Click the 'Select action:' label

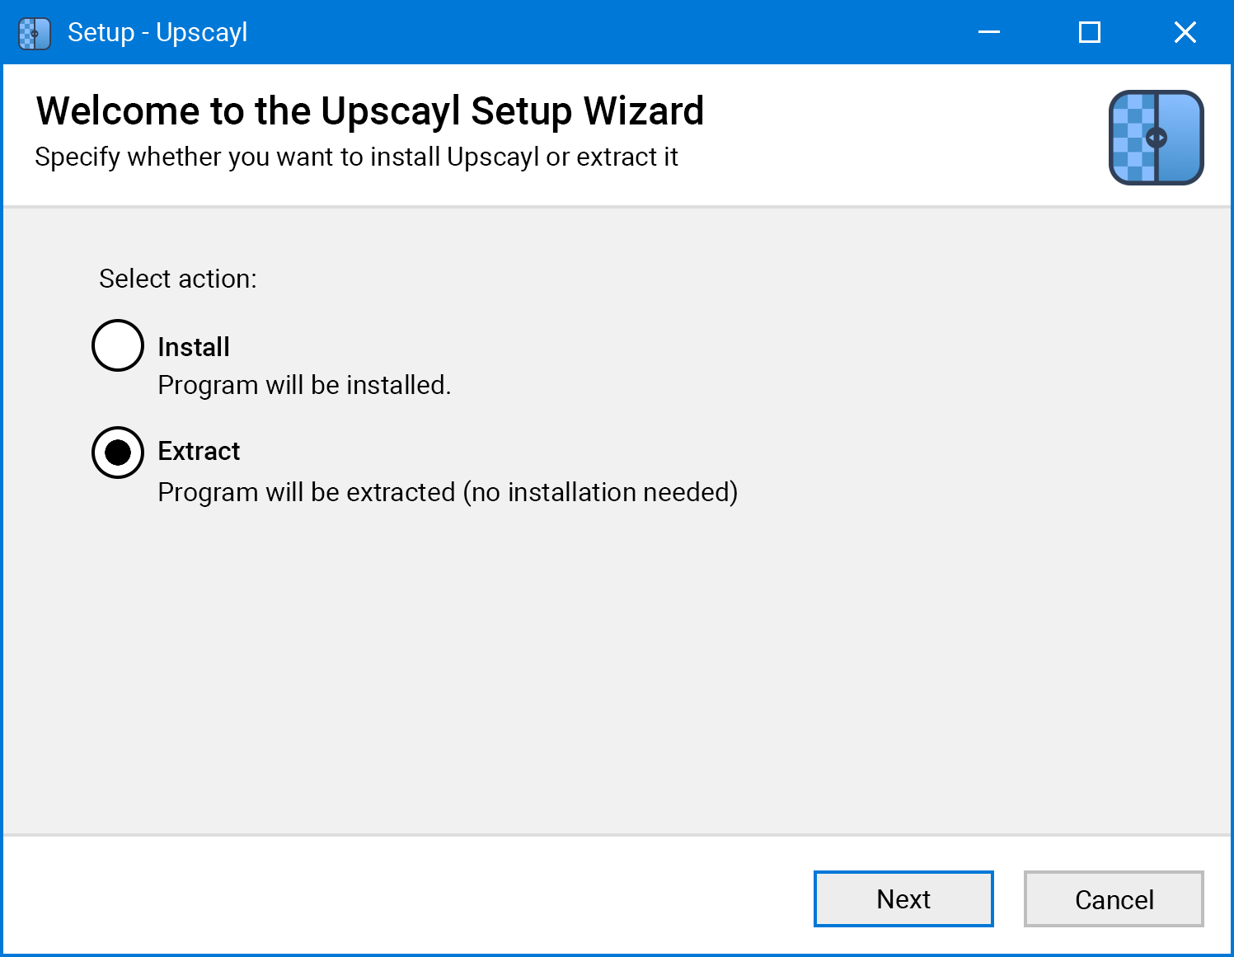coord(177,279)
